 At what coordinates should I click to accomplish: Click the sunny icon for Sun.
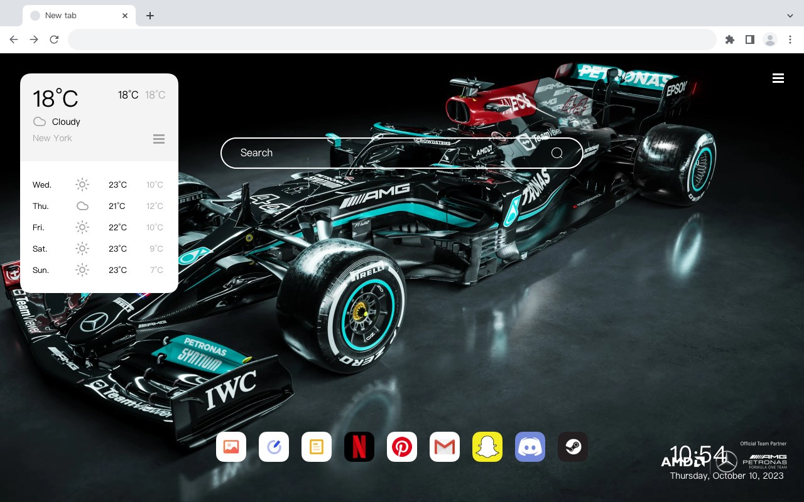[82, 270]
